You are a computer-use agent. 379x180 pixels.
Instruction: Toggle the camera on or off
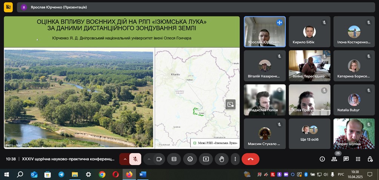point(159,159)
